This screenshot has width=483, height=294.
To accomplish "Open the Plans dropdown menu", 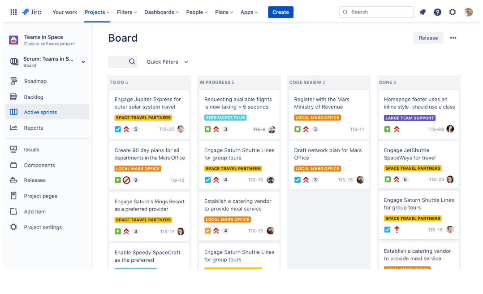I will pos(224,12).
